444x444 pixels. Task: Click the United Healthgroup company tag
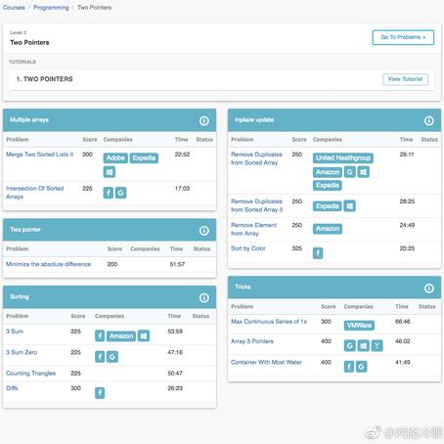click(343, 158)
